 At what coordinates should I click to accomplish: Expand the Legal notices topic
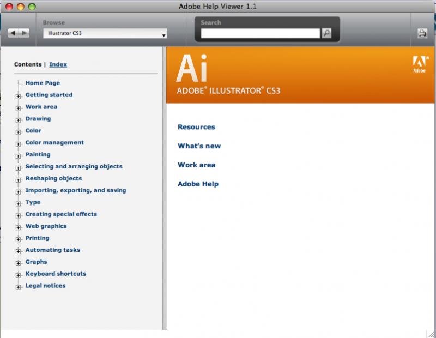[18, 287]
